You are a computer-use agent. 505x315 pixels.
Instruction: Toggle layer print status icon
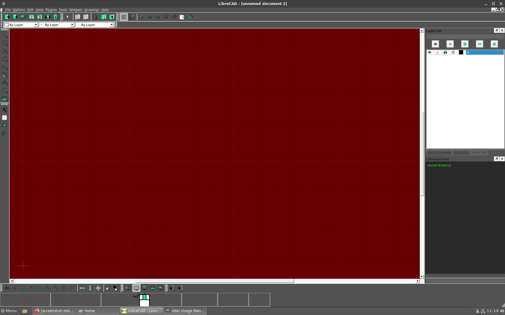pos(445,52)
